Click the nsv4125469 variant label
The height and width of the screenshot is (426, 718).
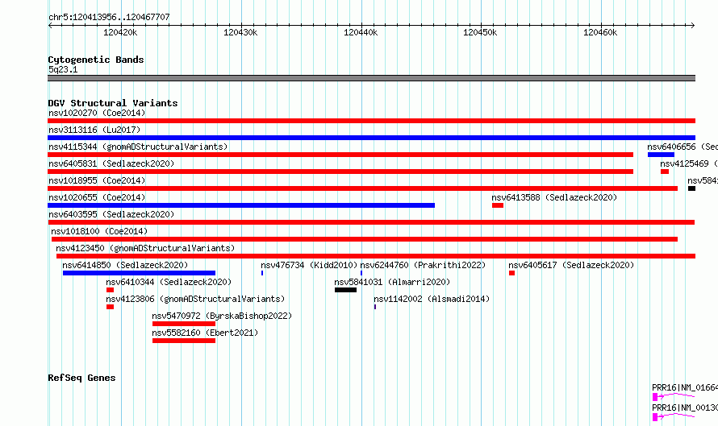pos(689,163)
